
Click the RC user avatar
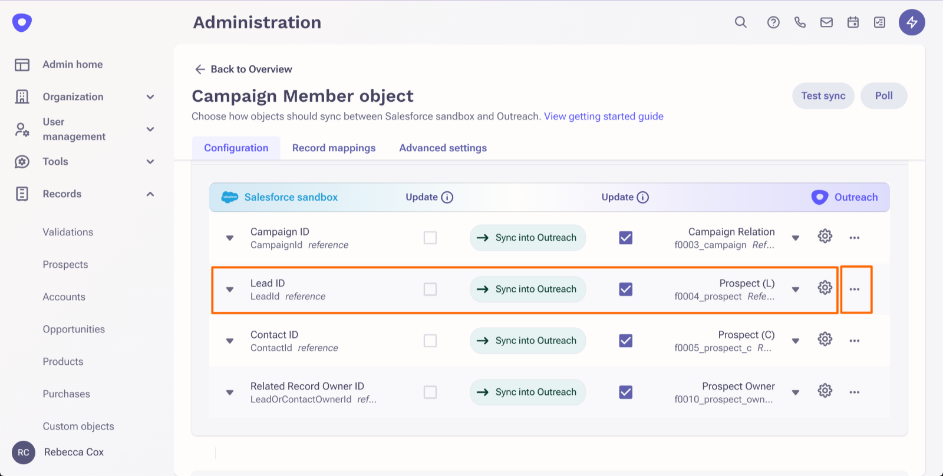(x=24, y=452)
